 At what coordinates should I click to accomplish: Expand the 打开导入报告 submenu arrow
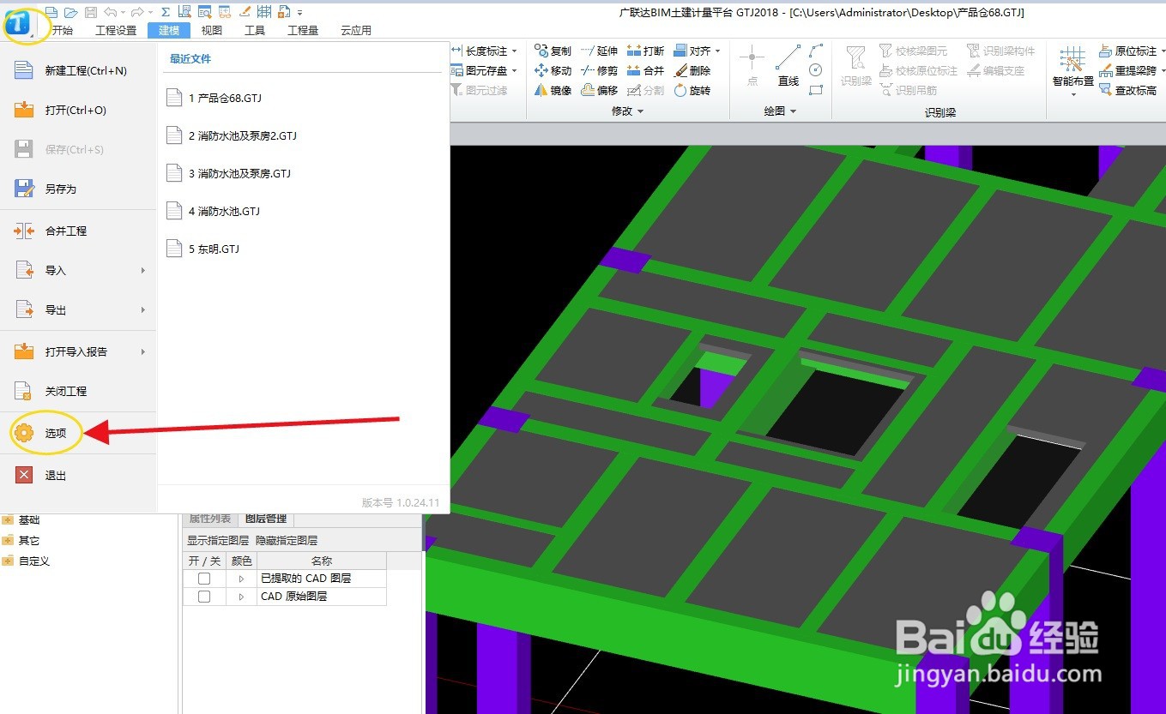coord(142,351)
